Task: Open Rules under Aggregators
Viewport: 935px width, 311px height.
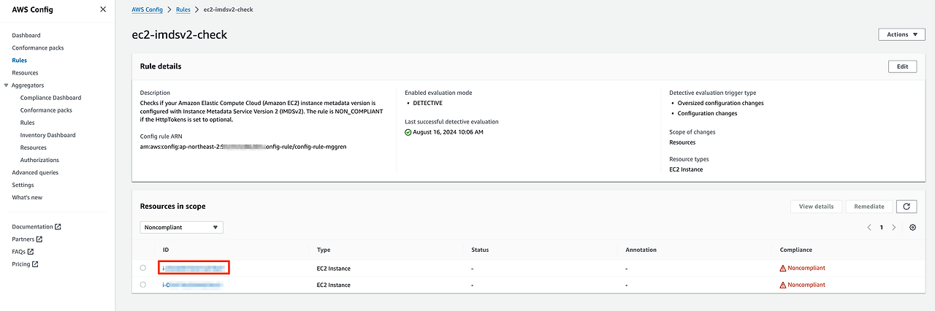Action: (27, 123)
